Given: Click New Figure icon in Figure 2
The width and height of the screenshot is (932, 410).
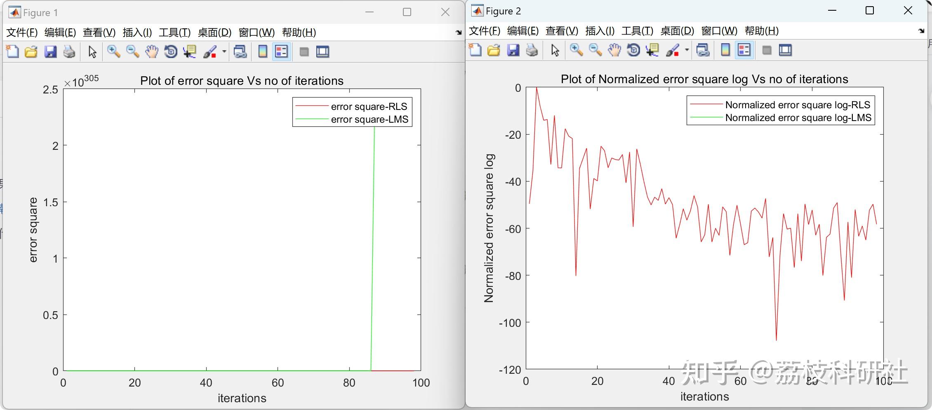Looking at the screenshot, I should tap(475, 50).
